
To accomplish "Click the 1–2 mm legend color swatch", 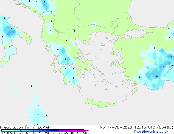I will 17,130.
